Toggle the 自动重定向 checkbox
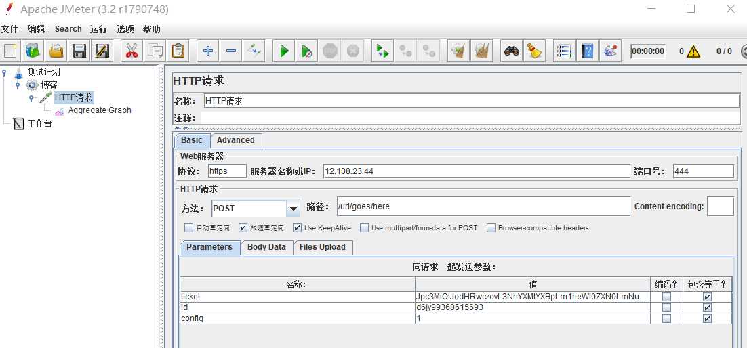This screenshot has height=348, width=747. pyautogui.click(x=188, y=228)
